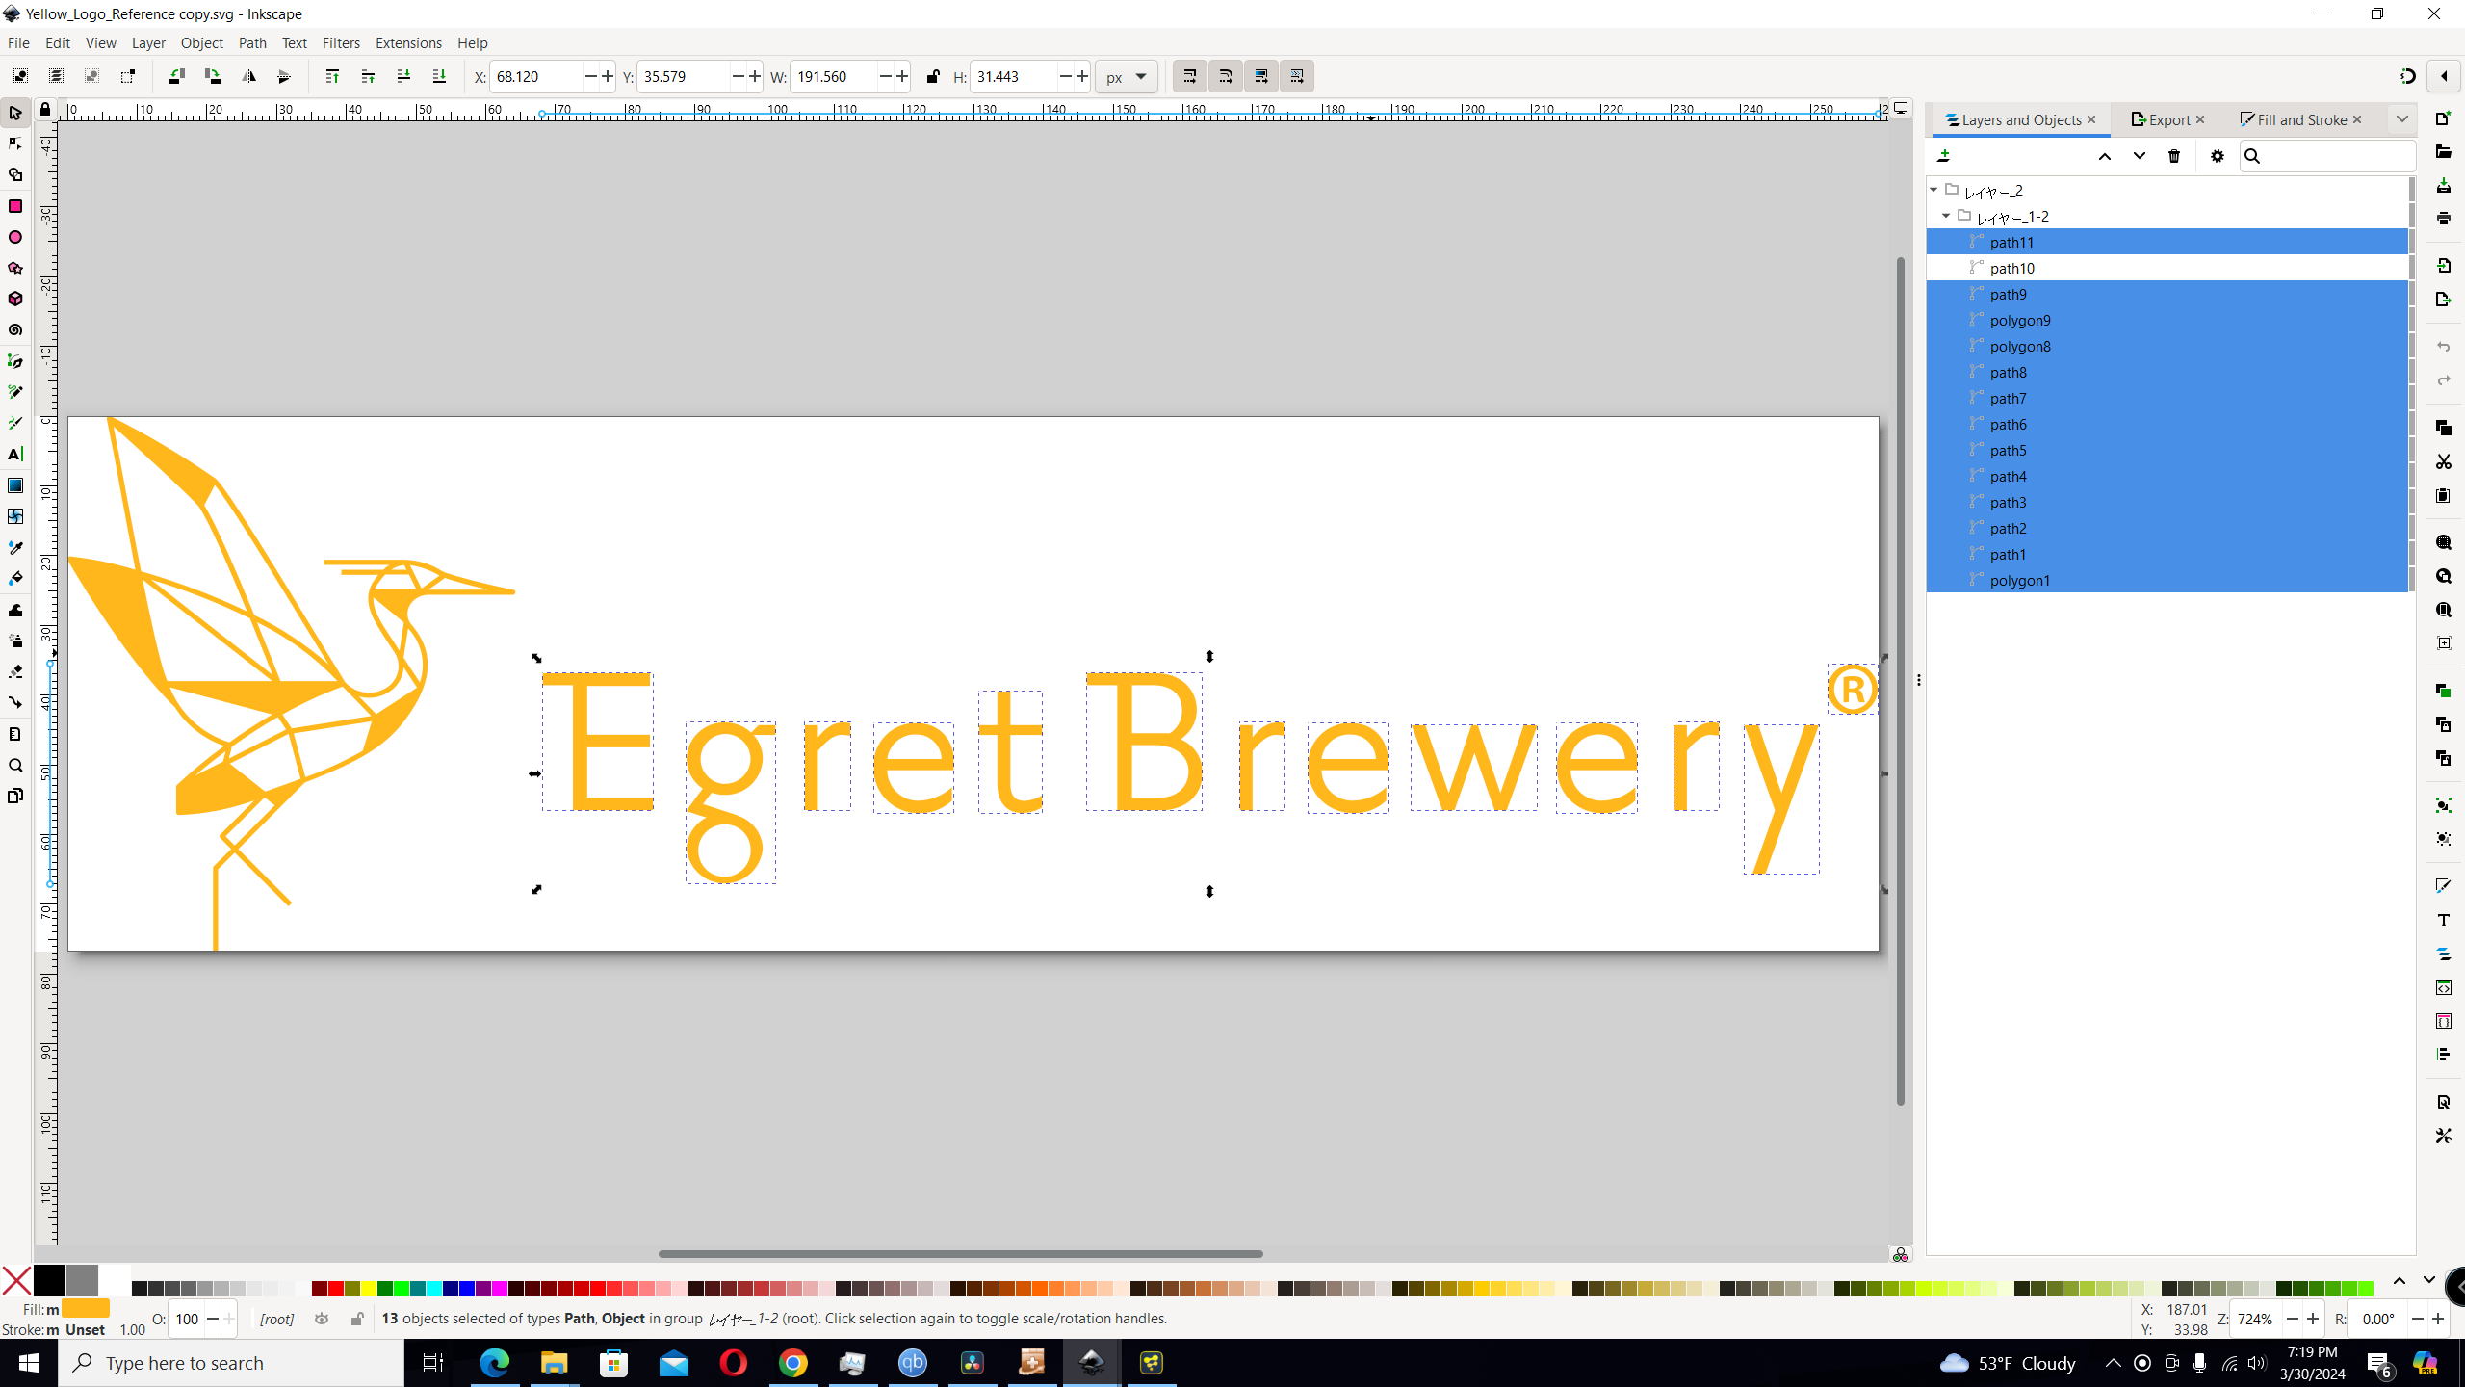Select the Calligraphy tool
Image resolution: width=2465 pixels, height=1387 pixels.
pyautogui.click(x=15, y=423)
